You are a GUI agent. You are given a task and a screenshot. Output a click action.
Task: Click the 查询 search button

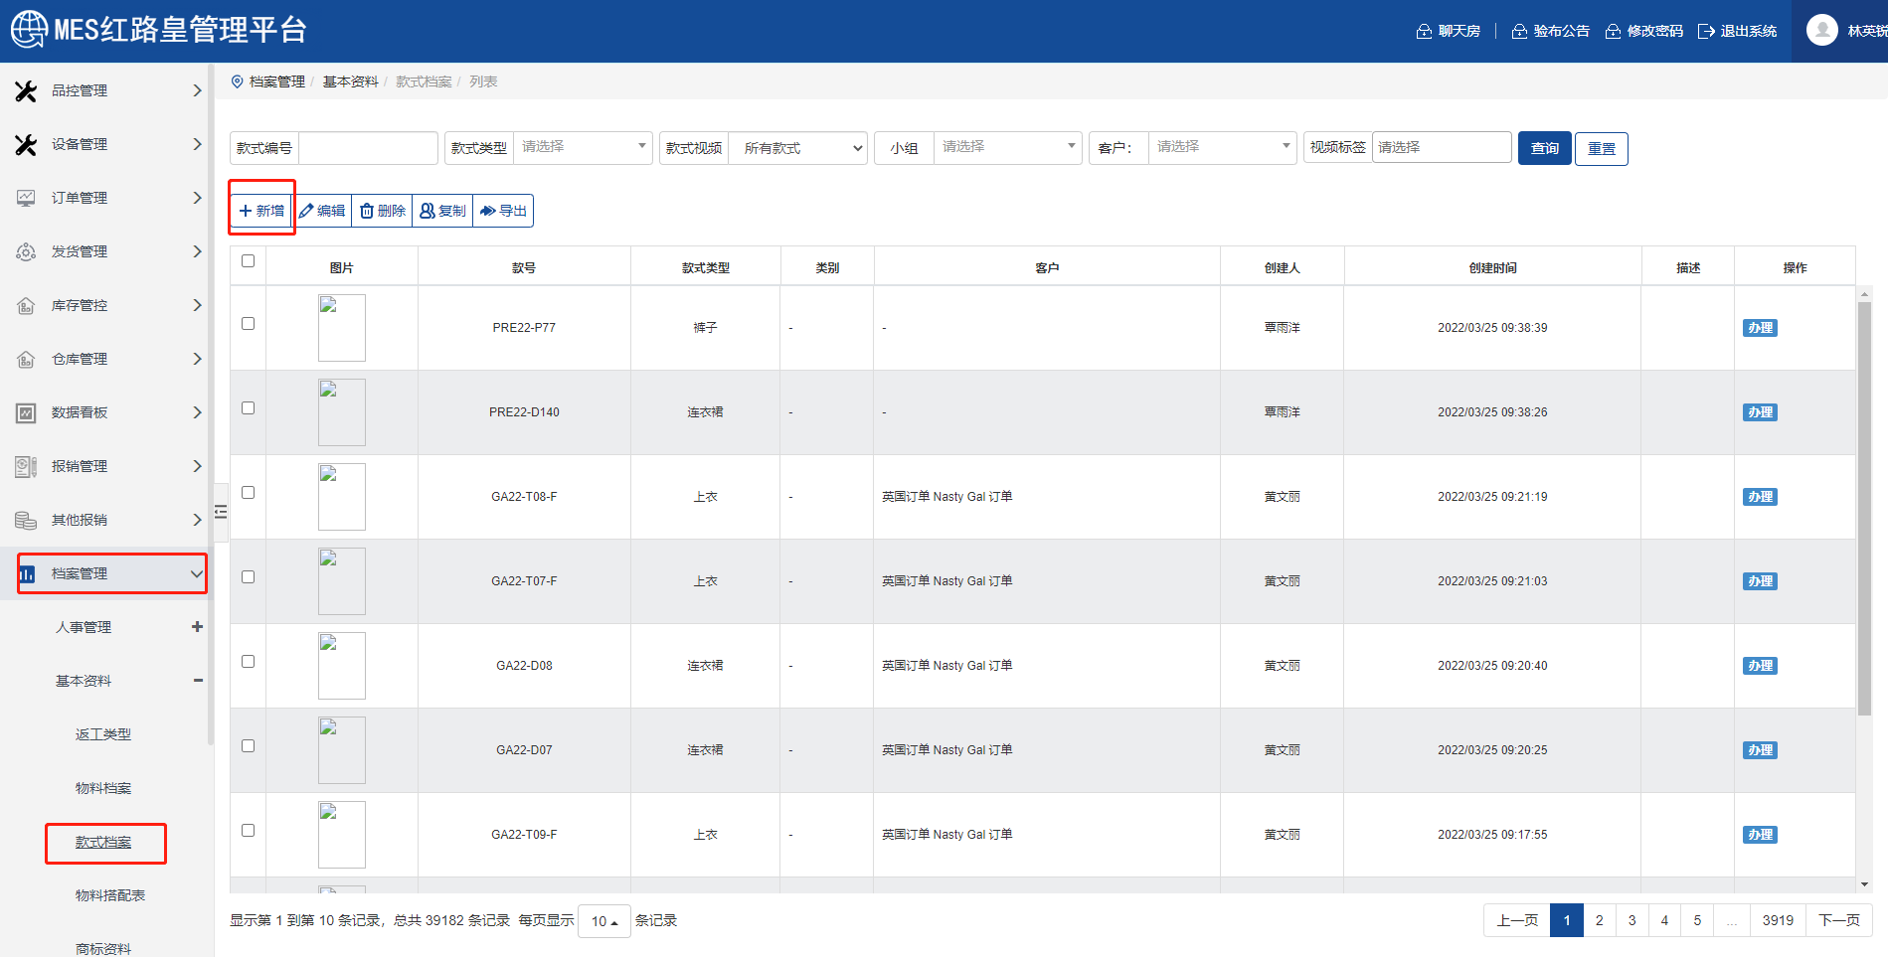point(1544,148)
